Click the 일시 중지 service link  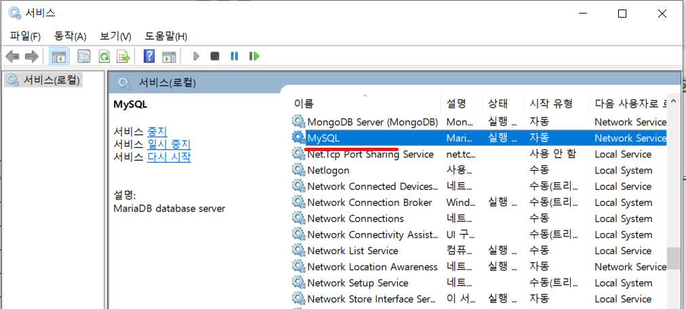tap(169, 144)
